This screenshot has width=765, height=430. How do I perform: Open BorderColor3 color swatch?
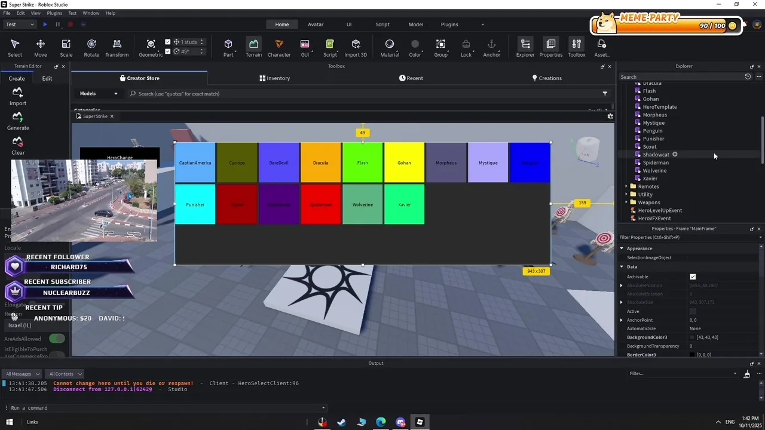point(692,355)
